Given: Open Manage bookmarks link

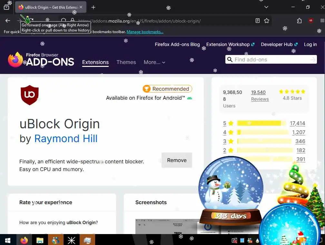Looking at the screenshot, I should pyautogui.click(x=145, y=32).
